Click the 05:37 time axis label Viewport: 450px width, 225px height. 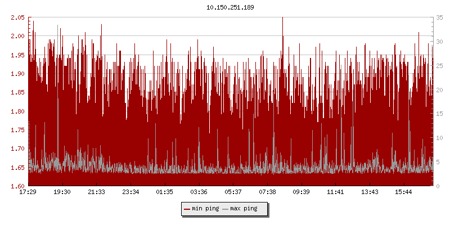click(233, 192)
